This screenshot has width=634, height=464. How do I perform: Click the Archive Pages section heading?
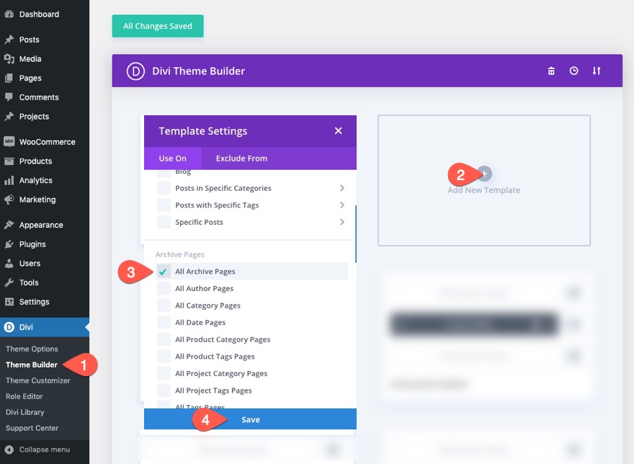180,254
